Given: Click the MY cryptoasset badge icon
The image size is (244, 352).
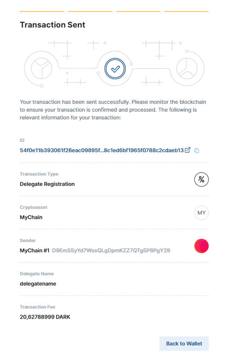Looking at the screenshot, I should (201, 213).
